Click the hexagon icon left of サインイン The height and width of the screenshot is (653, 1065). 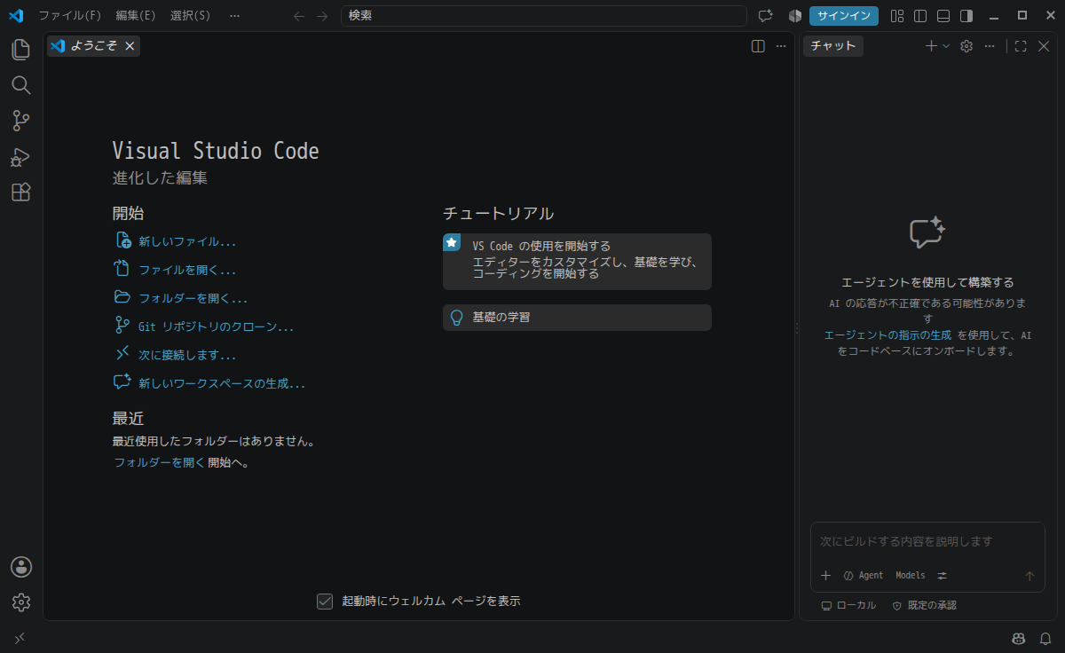point(795,16)
